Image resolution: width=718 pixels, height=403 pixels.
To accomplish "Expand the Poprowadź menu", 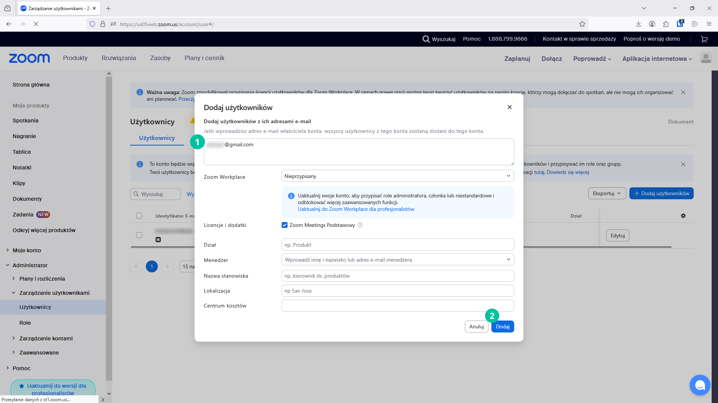I will click(x=592, y=59).
